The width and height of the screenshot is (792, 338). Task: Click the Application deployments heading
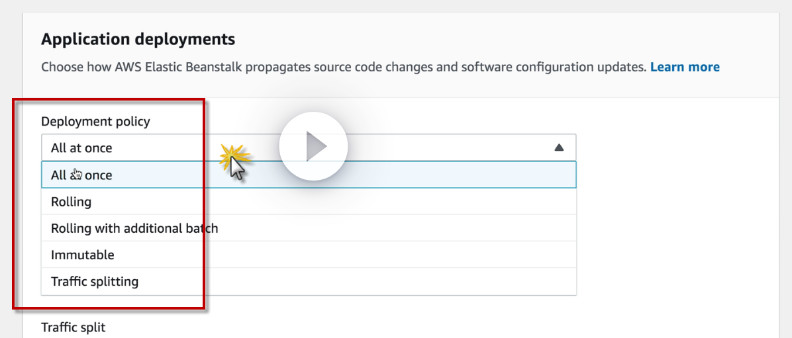(138, 39)
